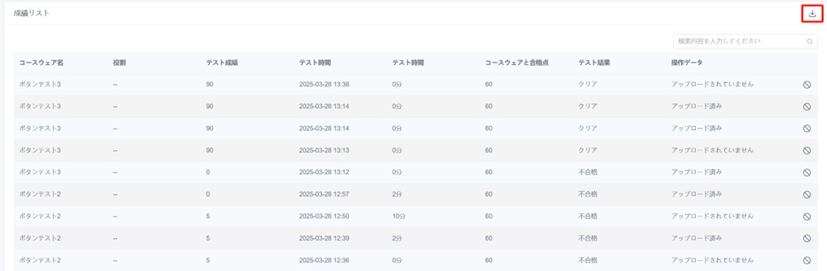Click the 成績リスト panel title

pos(31,13)
